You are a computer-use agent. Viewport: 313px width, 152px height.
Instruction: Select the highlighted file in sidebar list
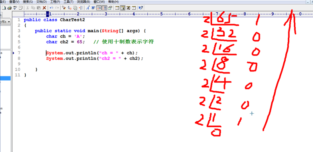pos(5,78)
